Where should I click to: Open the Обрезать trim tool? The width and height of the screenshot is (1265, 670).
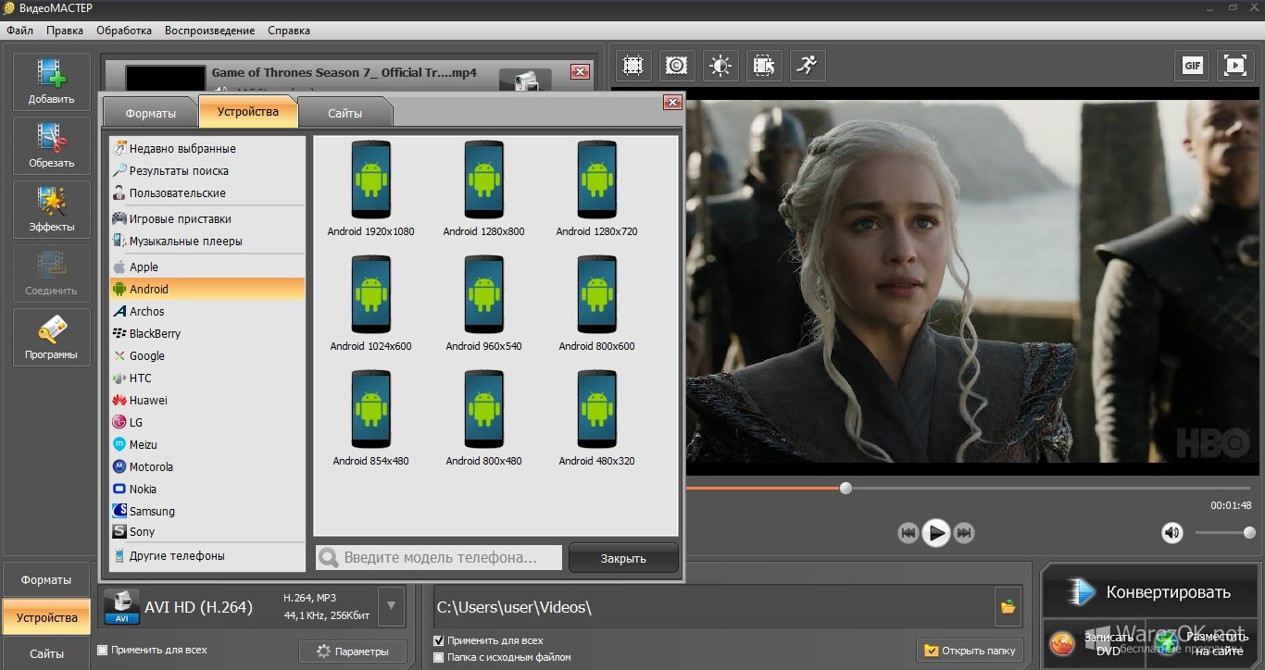click(x=52, y=146)
